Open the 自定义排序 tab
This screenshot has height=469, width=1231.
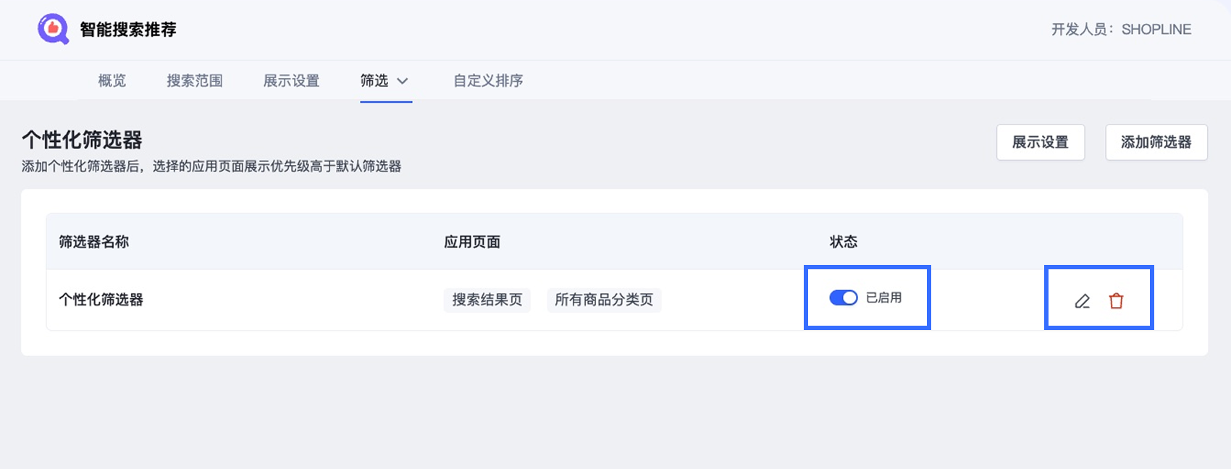(x=488, y=80)
